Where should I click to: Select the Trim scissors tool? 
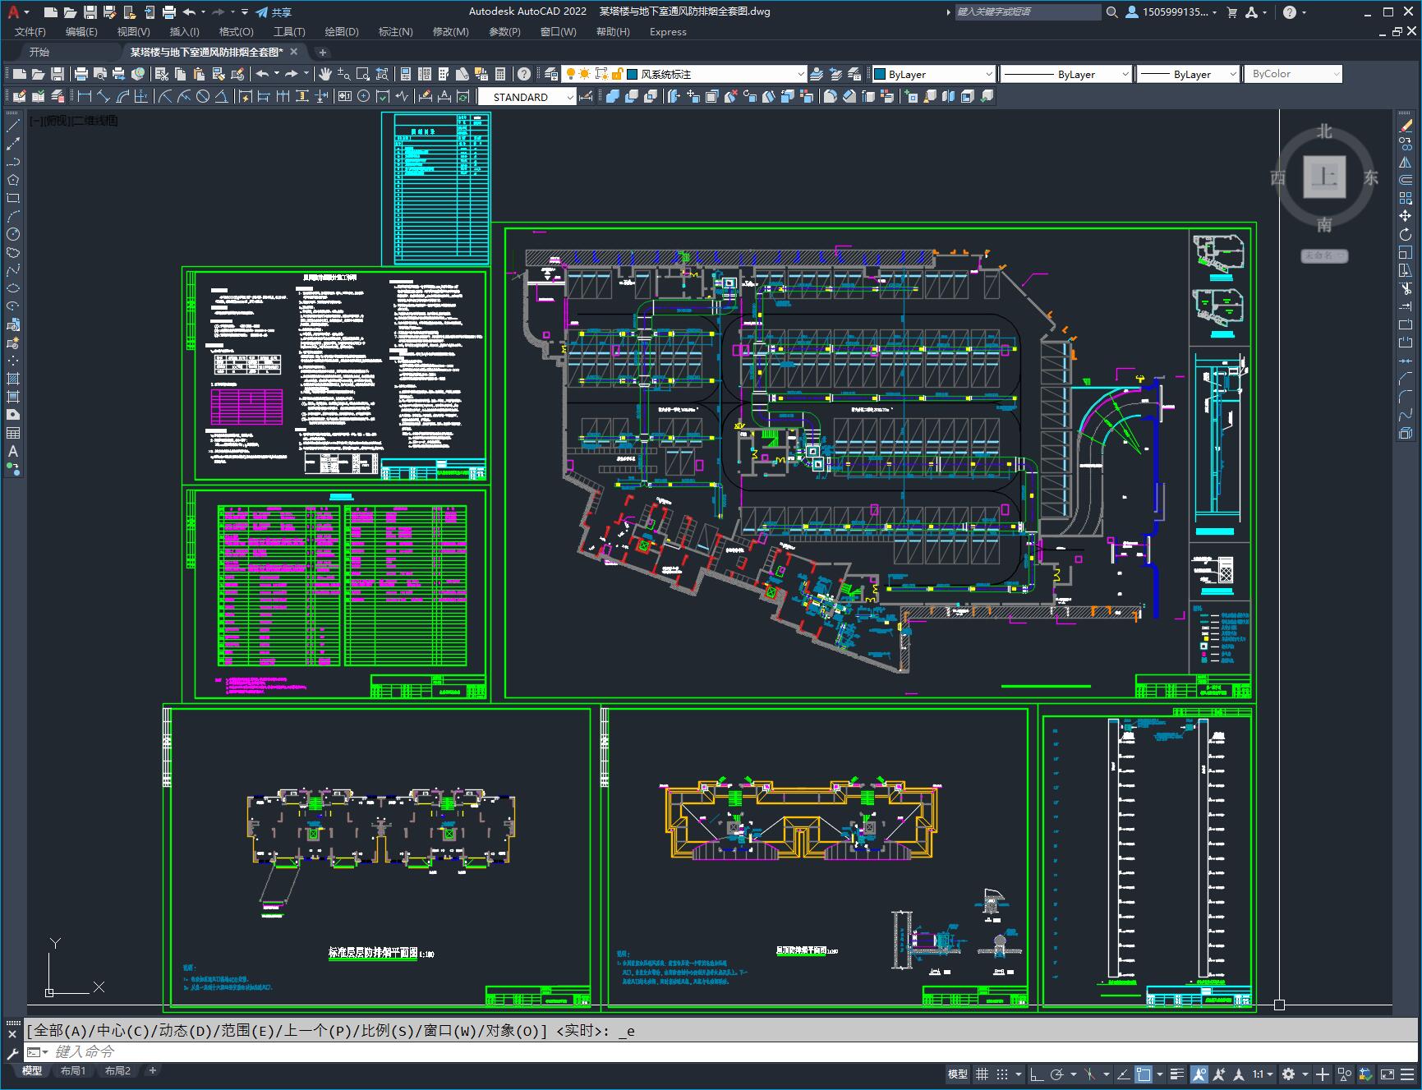pos(1406,288)
